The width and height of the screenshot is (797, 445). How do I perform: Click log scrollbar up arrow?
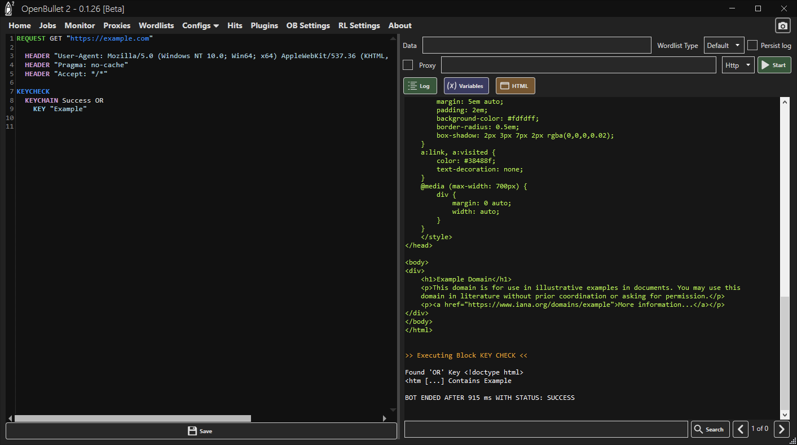click(785, 102)
